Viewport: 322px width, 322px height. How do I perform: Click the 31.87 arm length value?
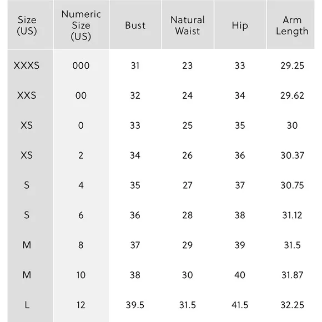tap(292, 275)
